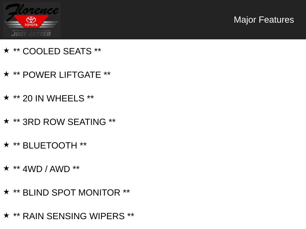Click the star bullet next to 4WD / AWD

coord(6,168)
